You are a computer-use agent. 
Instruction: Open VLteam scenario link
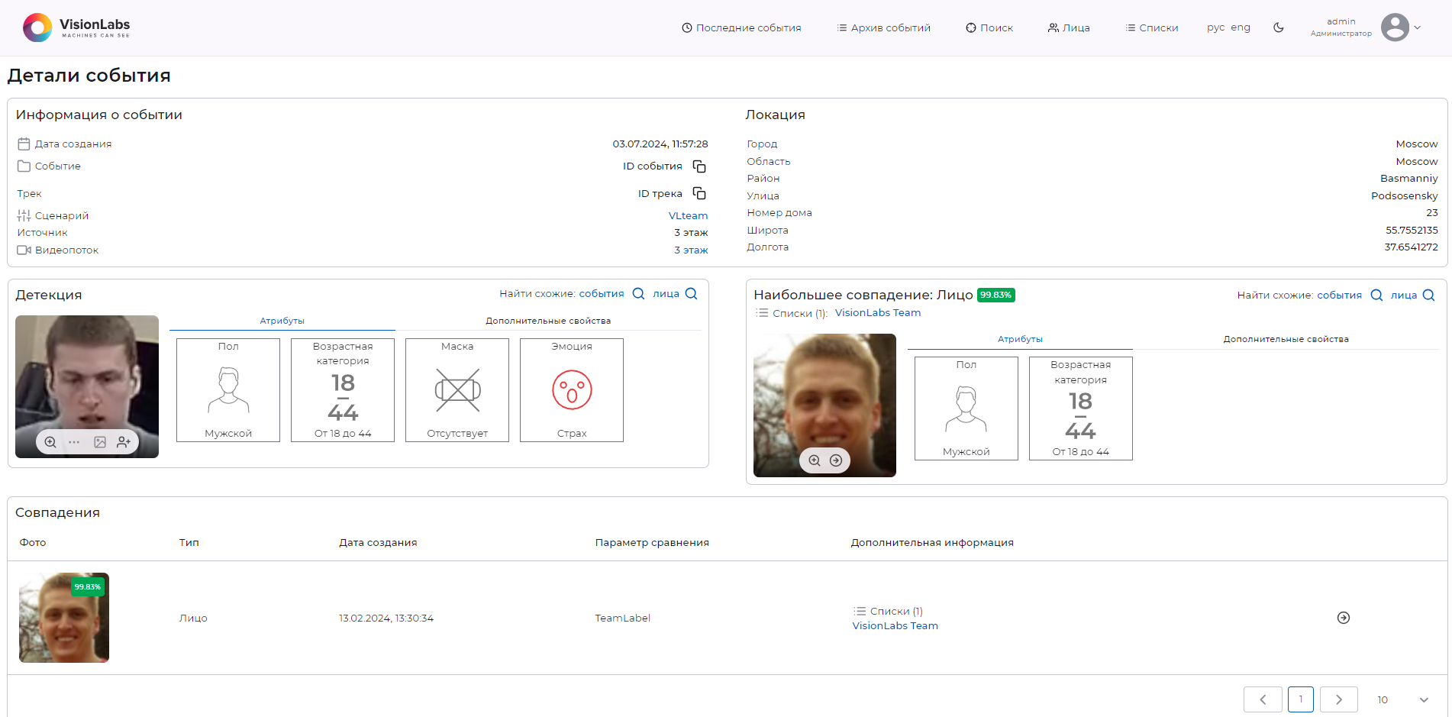688,216
